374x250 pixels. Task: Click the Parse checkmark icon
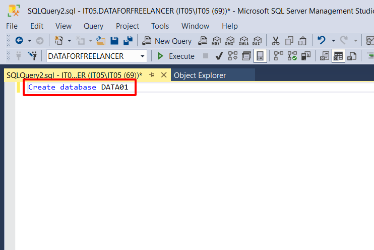pyautogui.click(x=219, y=56)
